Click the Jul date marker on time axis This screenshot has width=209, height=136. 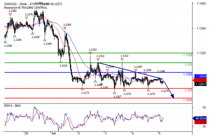pyautogui.click(x=53, y=133)
